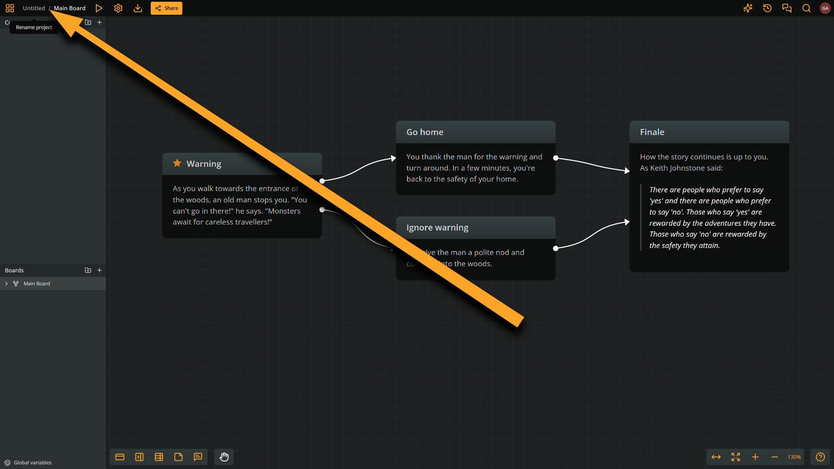Add a new board with plus

coord(99,270)
